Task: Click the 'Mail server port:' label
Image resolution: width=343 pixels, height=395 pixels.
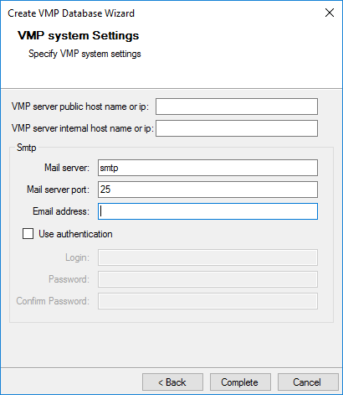Action: 58,190
